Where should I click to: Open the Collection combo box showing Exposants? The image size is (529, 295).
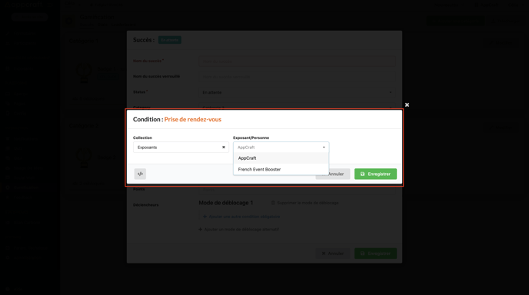[x=181, y=147]
